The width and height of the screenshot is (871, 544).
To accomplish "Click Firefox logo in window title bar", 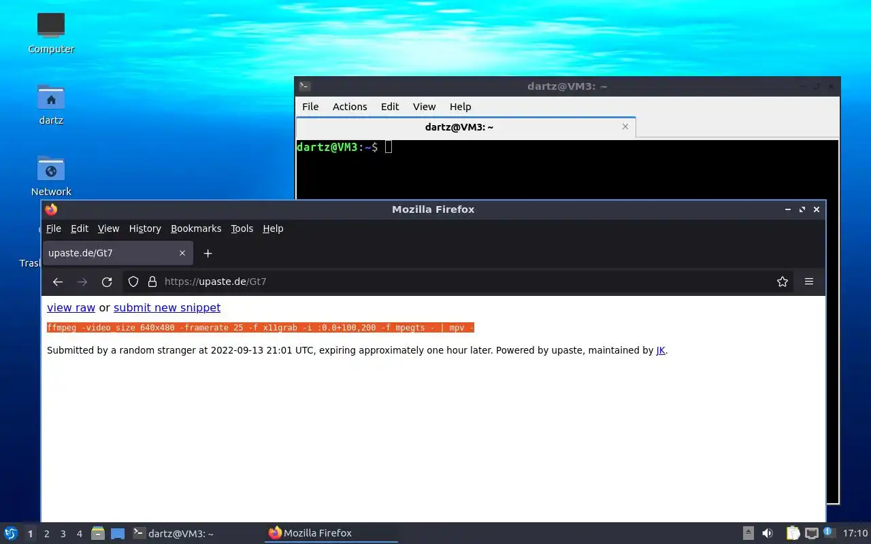I will point(51,209).
